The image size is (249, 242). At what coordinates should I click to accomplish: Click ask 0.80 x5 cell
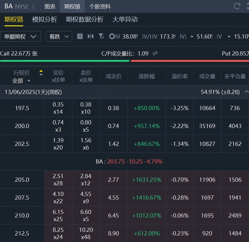[x=86, y=126]
